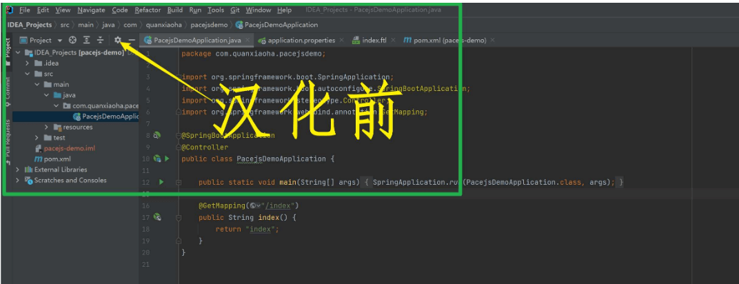Close the index.ftl tab
Image resolution: width=739 pixels, height=284 pixels.
(x=394, y=41)
